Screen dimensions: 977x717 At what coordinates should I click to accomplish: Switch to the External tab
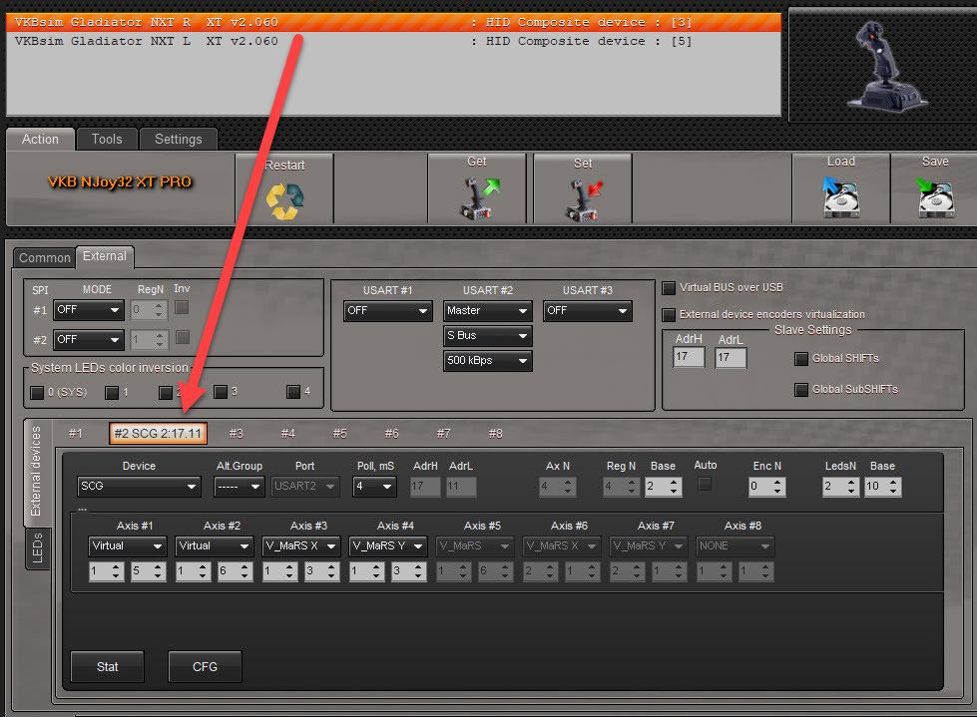coord(105,256)
